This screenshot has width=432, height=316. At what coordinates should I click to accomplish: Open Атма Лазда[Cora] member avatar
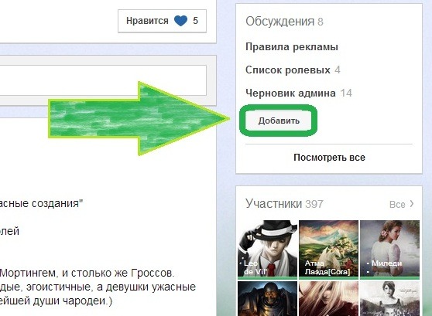(329, 248)
